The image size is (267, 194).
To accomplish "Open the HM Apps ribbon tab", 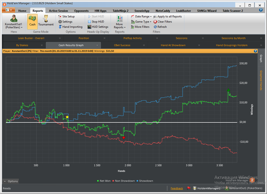I will [x=100, y=11].
